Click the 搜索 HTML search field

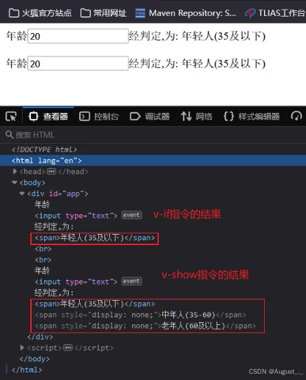[x=153, y=135]
